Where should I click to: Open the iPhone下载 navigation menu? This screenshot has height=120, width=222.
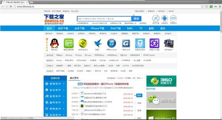[x=97, y=28]
